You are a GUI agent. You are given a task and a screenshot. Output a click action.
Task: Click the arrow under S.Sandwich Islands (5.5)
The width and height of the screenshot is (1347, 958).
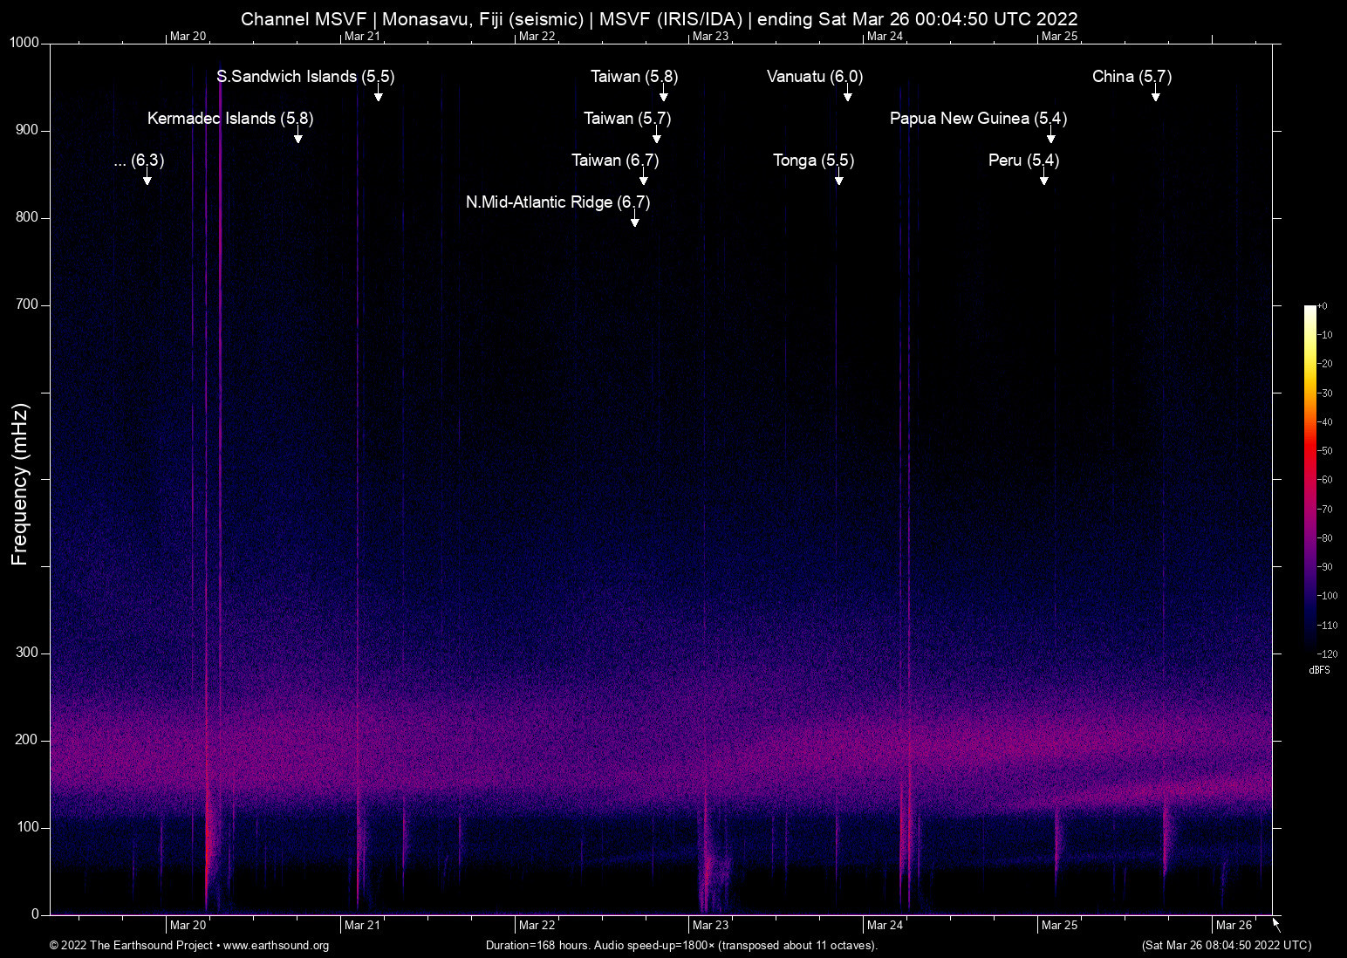click(378, 94)
